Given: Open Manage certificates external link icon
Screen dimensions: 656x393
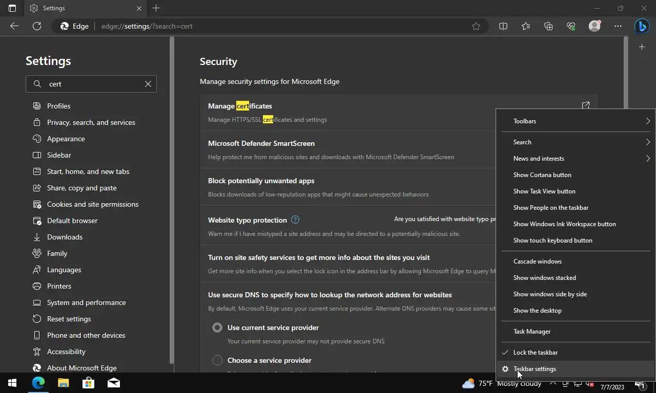Looking at the screenshot, I should tap(586, 105).
